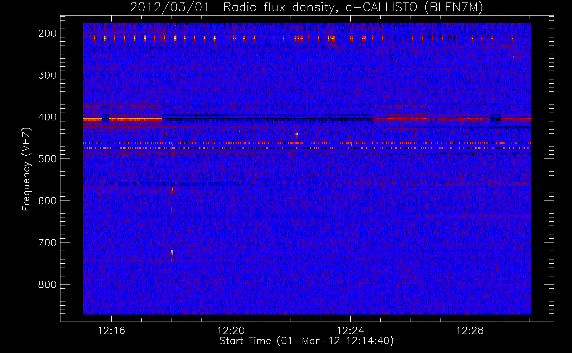Viewport: 572px width, 353px height.
Task: Click the 200 frequency tick label
Action: click(47, 33)
